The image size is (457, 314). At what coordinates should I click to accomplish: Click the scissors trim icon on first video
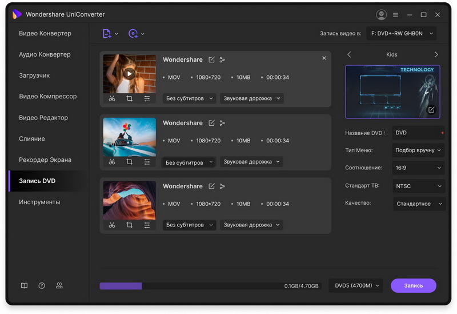coord(112,98)
